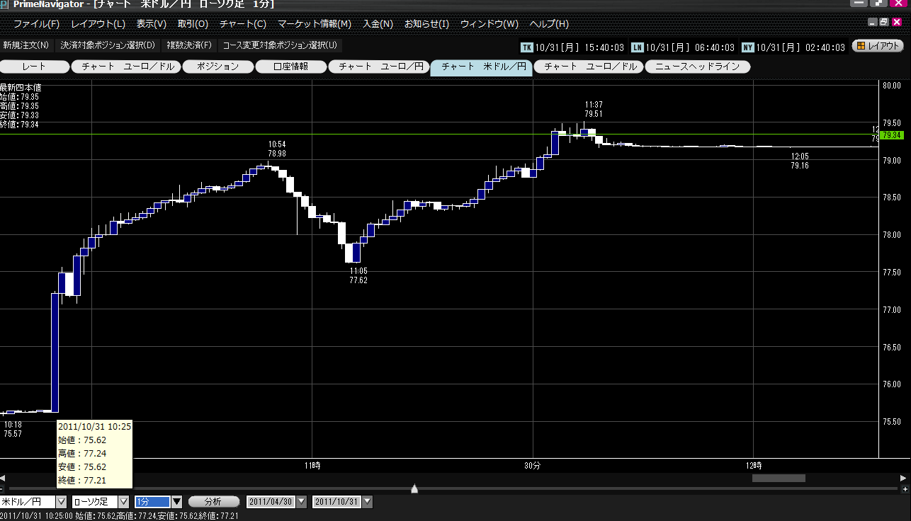
Task: Open the 1分 timeframe dropdown
Action: 177,502
